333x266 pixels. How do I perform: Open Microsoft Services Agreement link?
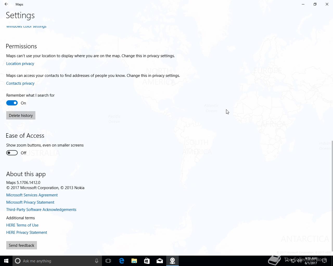pyautogui.click(x=32, y=195)
